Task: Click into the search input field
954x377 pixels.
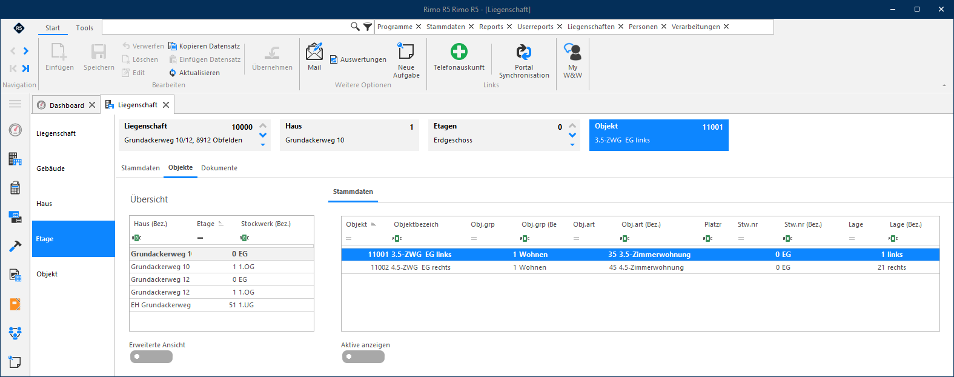Action: 225,27
